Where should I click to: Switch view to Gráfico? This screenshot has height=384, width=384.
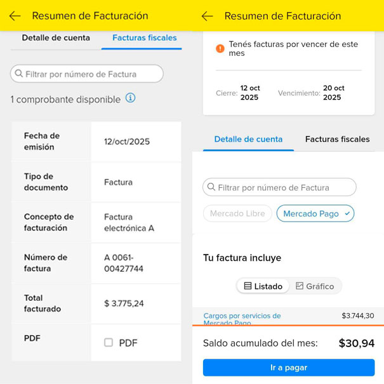(315, 286)
